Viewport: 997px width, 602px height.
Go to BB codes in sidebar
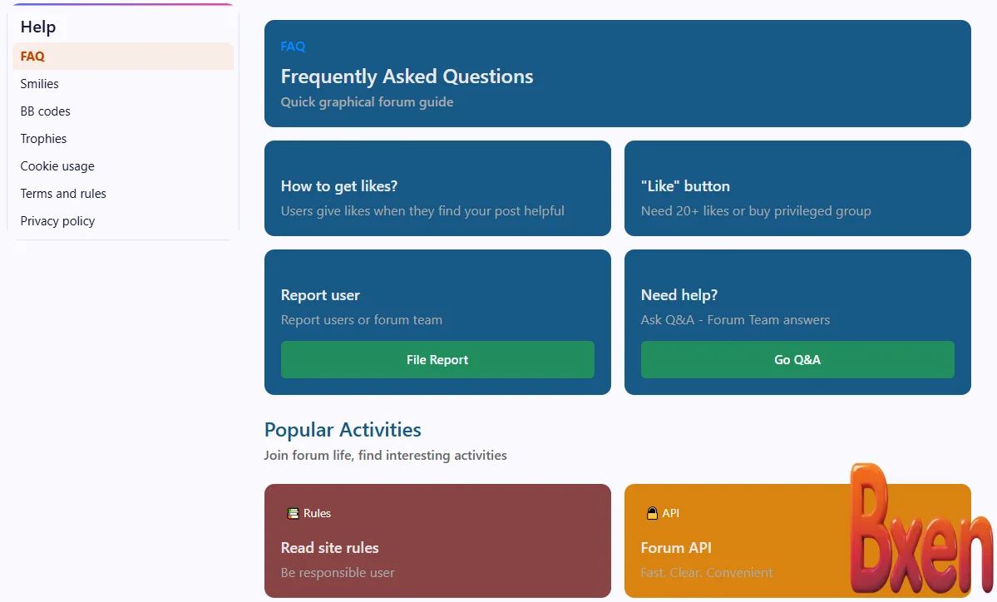(46, 111)
